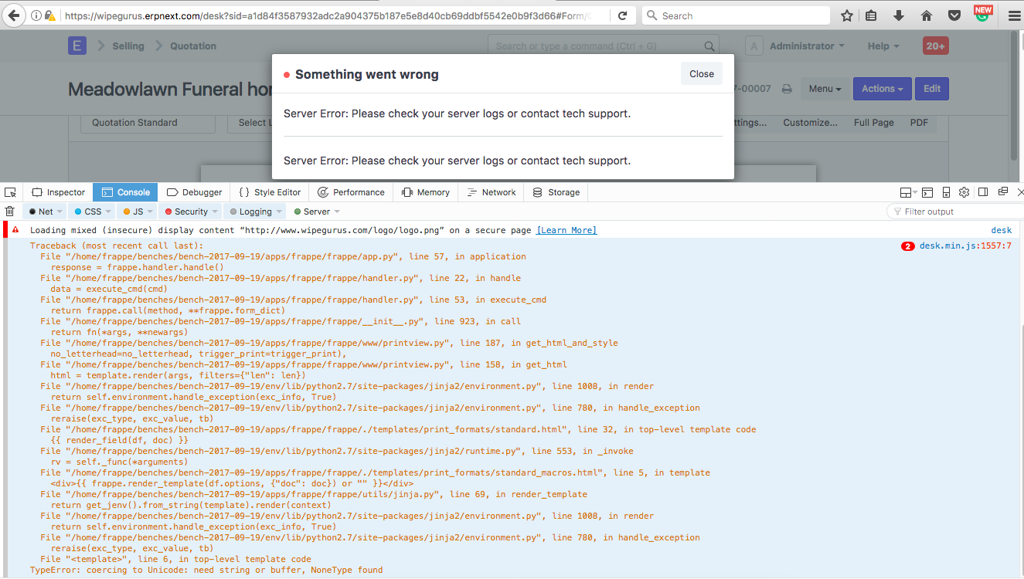Open the desk source link

click(1002, 230)
